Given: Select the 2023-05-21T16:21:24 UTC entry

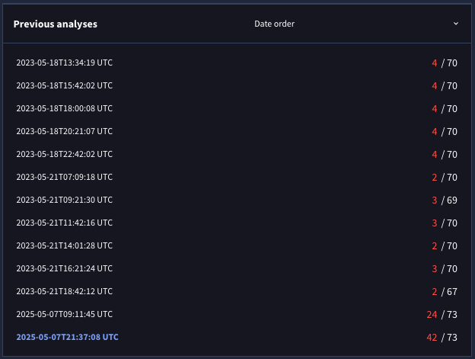Looking at the screenshot, I should (64, 268).
